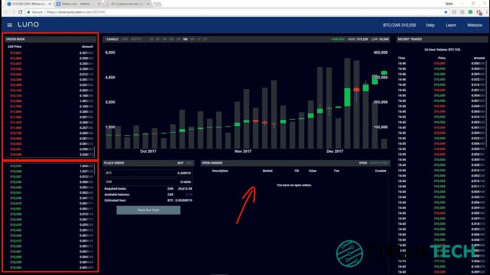
Task: Show COMPLETED orders list
Action: click(379, 163)
